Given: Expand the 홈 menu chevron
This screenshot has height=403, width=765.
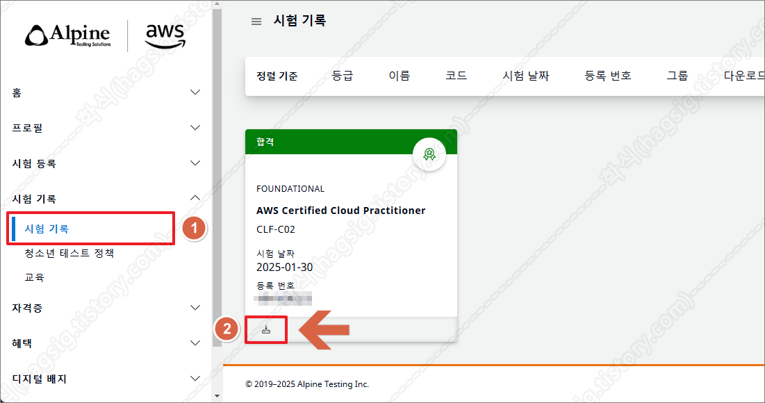Looking at the screenshot, I should click(x=195, y=92).
